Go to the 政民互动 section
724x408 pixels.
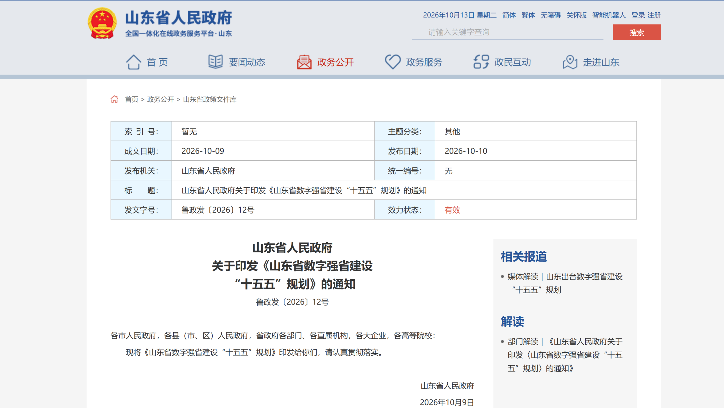[x=512, y=62]
